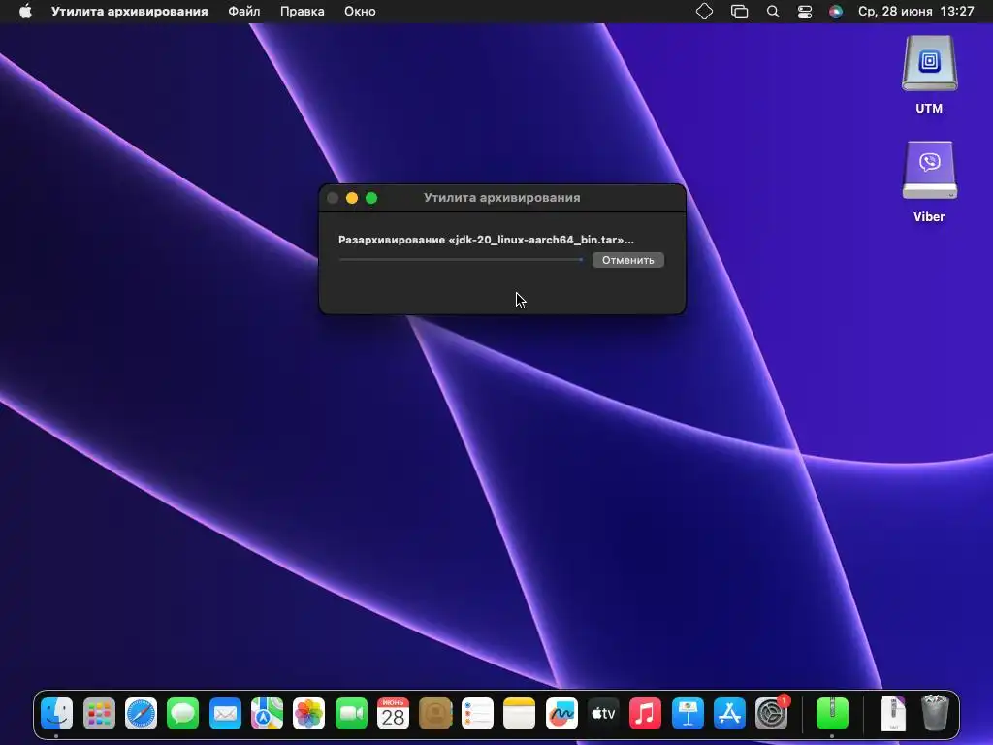Click the diamond-shaped menu bar icon
This screenshot has height=745, width=993.
pos(704,12)
